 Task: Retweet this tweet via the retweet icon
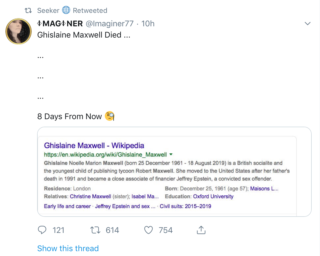pos(95,230)
